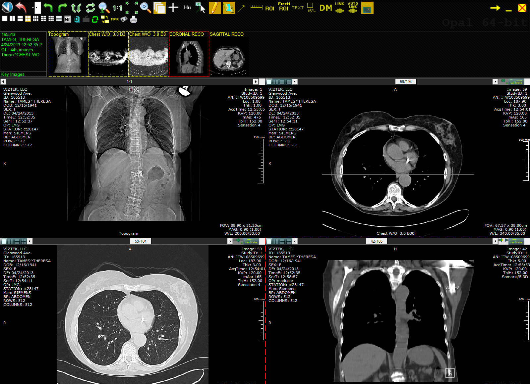The image size is (530, 384).
Task: Activate the magnifying glass zoom tool
Action: pos(146,7)
